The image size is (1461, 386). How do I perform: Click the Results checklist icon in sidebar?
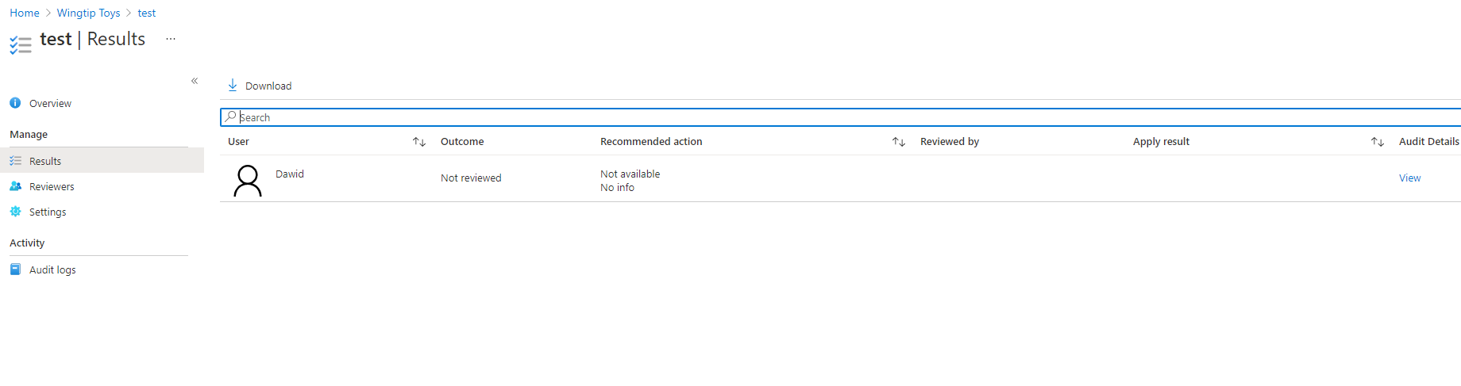coord(15,161)
